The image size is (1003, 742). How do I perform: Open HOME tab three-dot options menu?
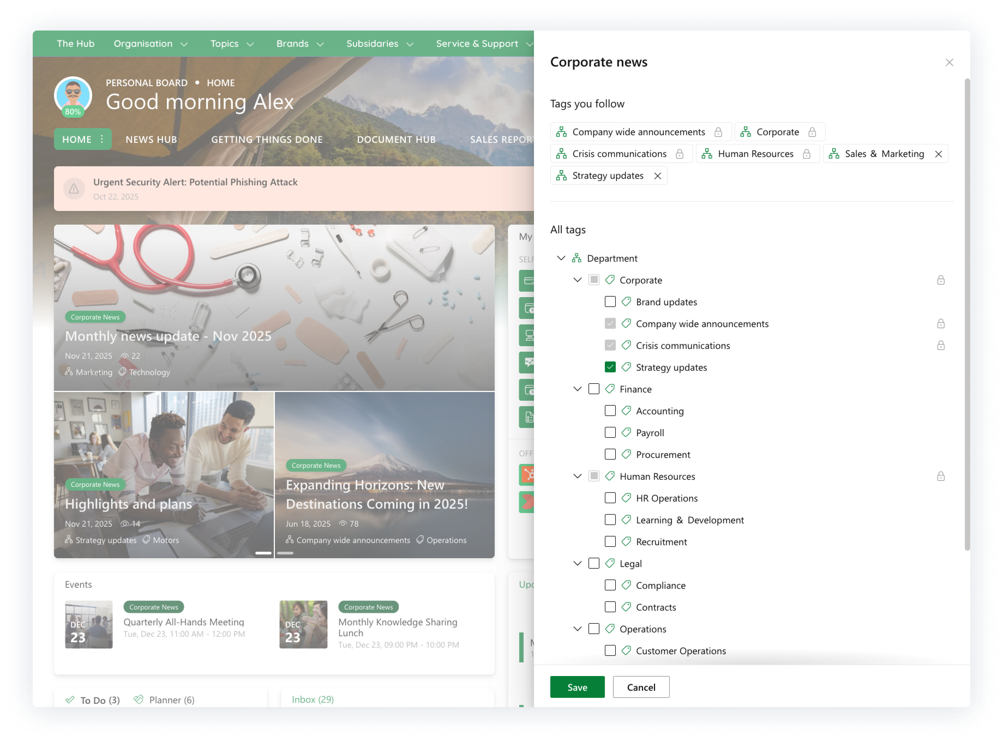[102, 139]
